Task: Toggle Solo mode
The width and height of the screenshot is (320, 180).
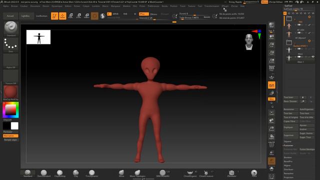Action: pyautogui.click(x=271, y=169)
